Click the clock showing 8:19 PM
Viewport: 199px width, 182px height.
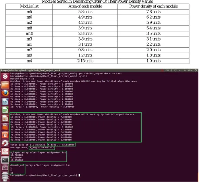pos(188,70)
